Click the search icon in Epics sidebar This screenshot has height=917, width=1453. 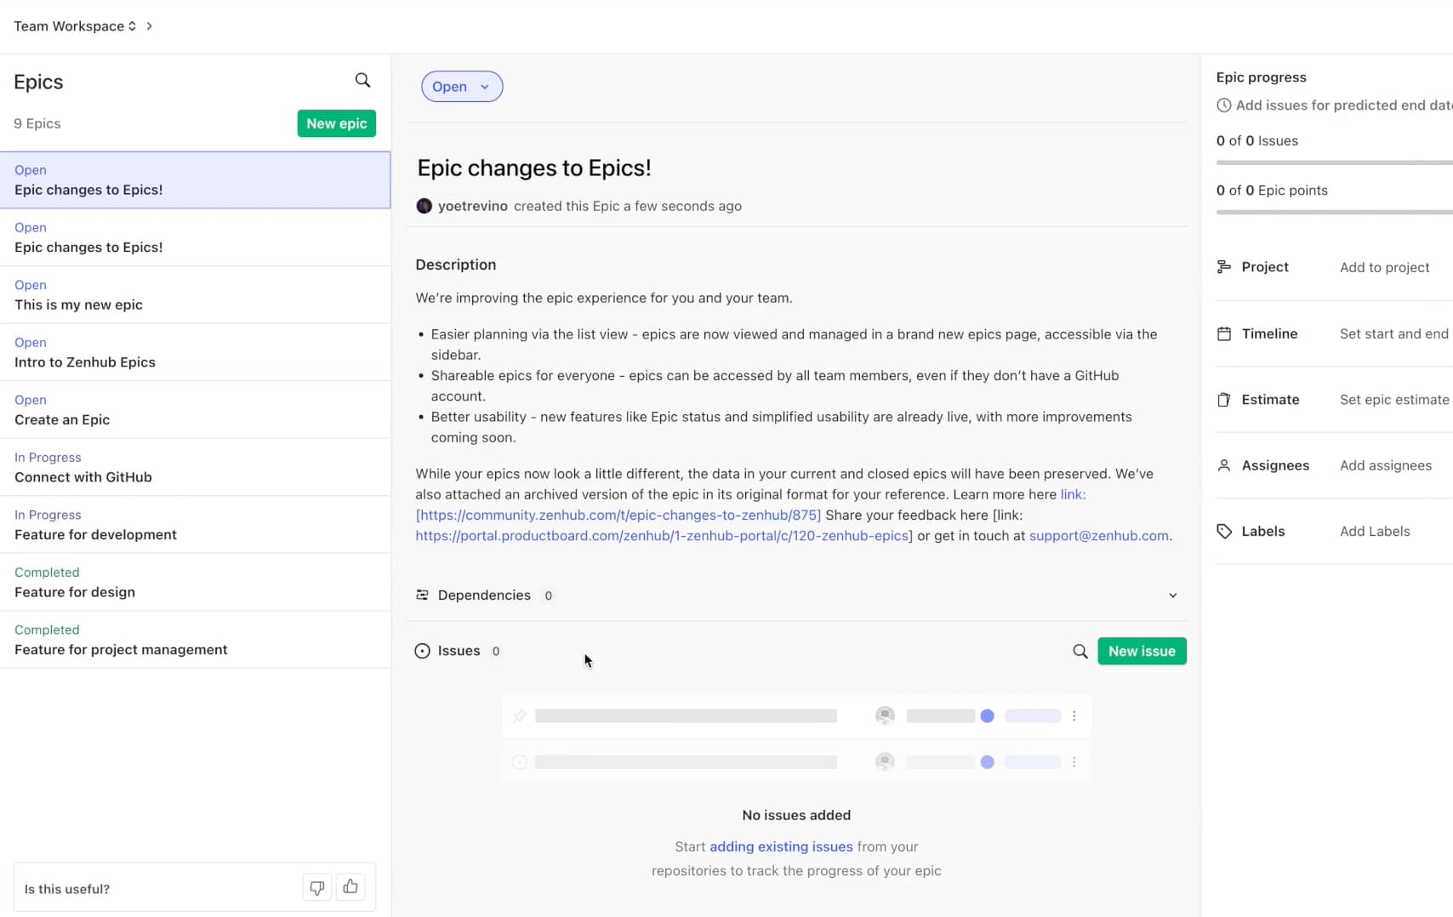pos(362,80)
